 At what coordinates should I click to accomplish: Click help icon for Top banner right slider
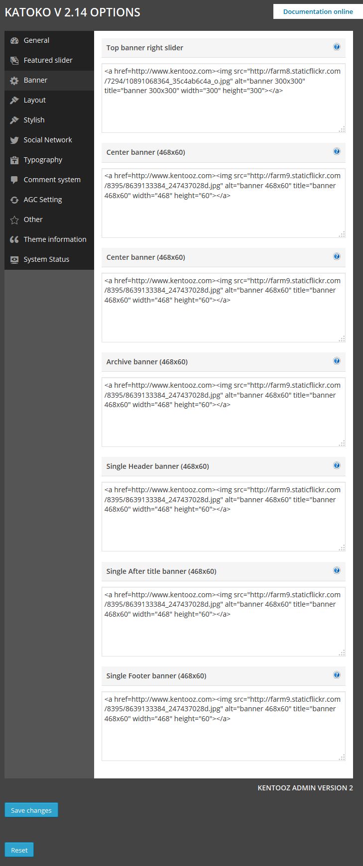pos(337,47)
